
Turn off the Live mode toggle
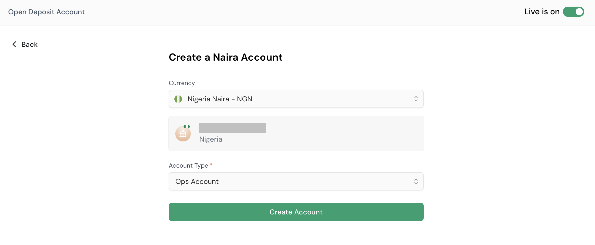pyautogui.click(x=573, y=12)
